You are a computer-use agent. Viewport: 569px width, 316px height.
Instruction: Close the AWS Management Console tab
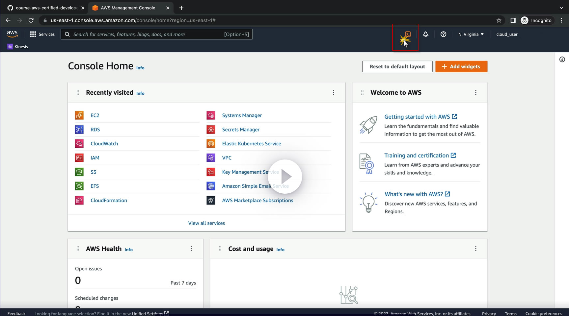pyautogui.click(x=168, y=8)
